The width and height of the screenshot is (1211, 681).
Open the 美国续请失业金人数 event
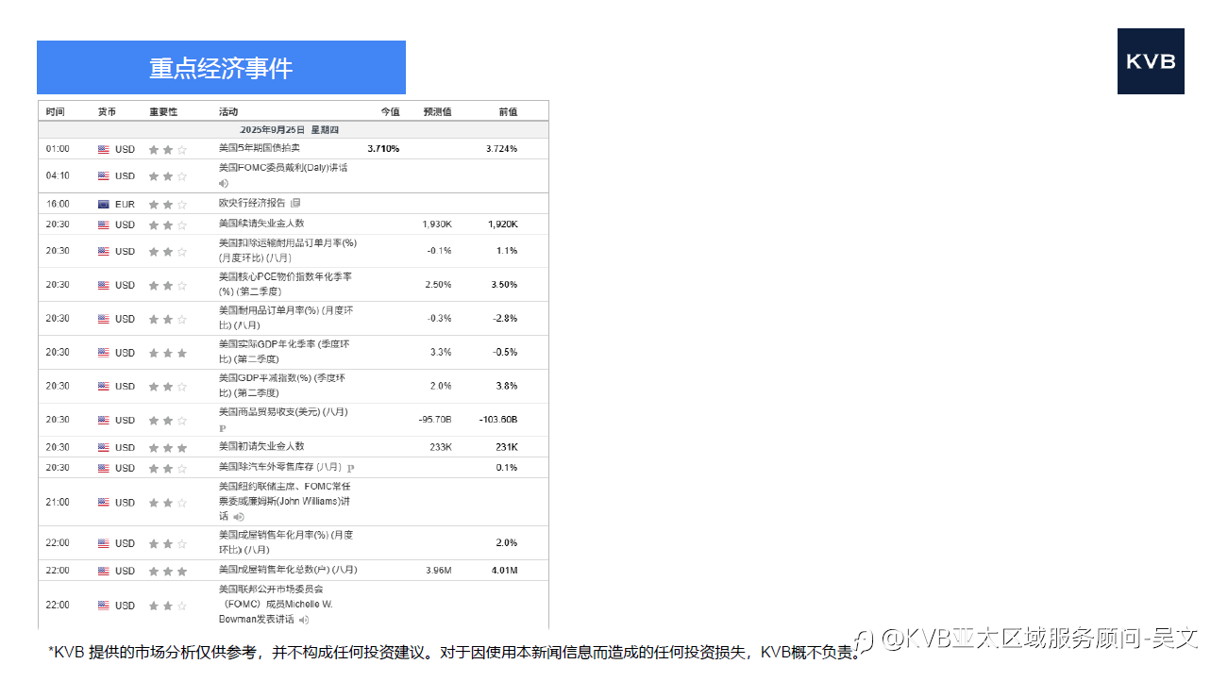pyautogui.click(x=261, y=224)
